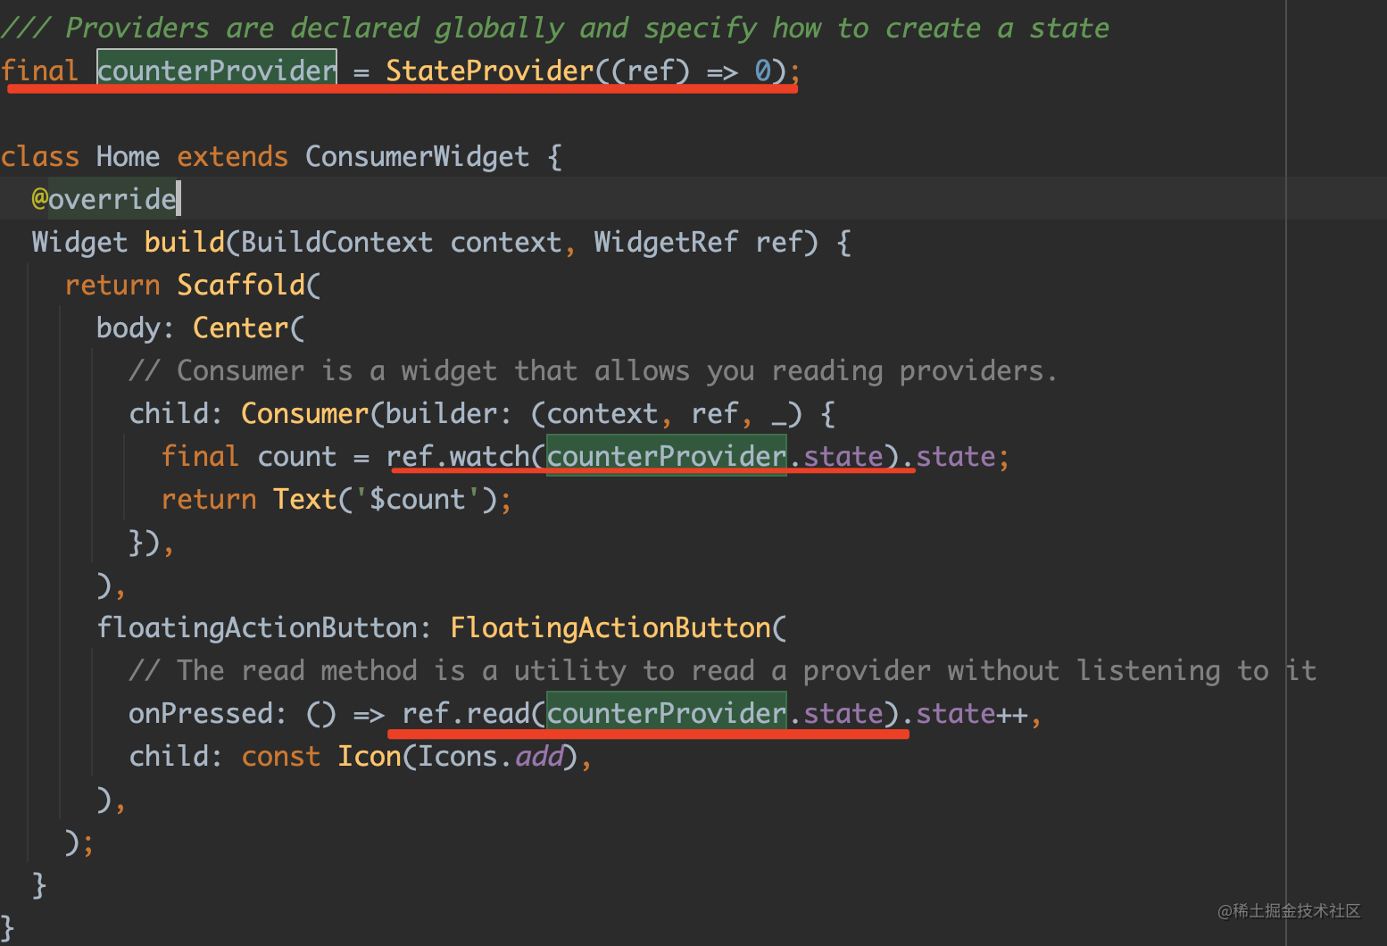The image size is (1387, 946).
Task: Click counterProvider inside ref.watch
Action: (666, 456)
